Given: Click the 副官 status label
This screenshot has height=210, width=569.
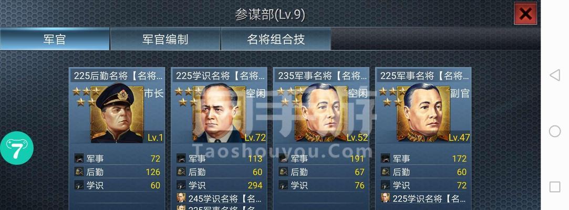Looking at the screenshot, I should click(460, 93).
